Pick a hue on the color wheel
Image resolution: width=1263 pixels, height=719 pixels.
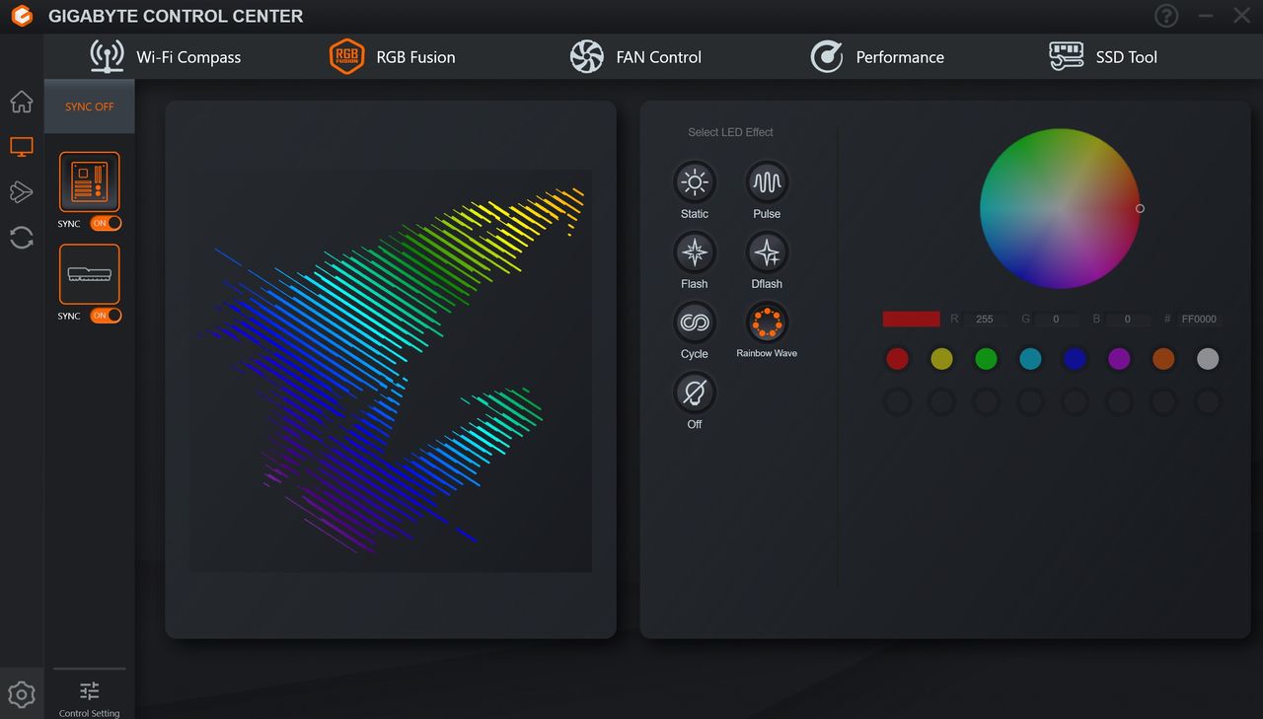click(1060, 209)
